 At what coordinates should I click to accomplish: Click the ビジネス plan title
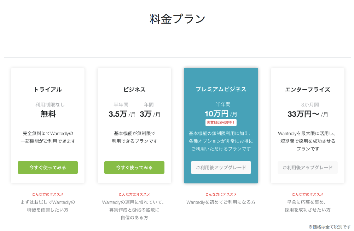pyautogui.click(x=134, y=89)
